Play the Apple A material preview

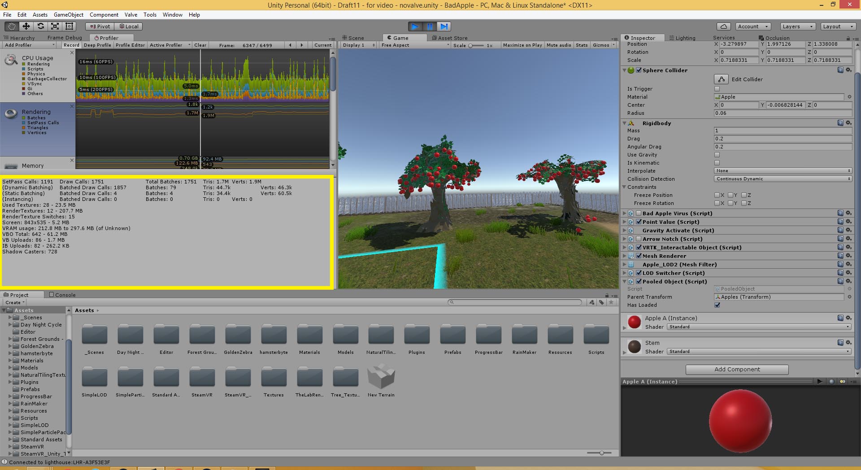[x=820, y=382]
